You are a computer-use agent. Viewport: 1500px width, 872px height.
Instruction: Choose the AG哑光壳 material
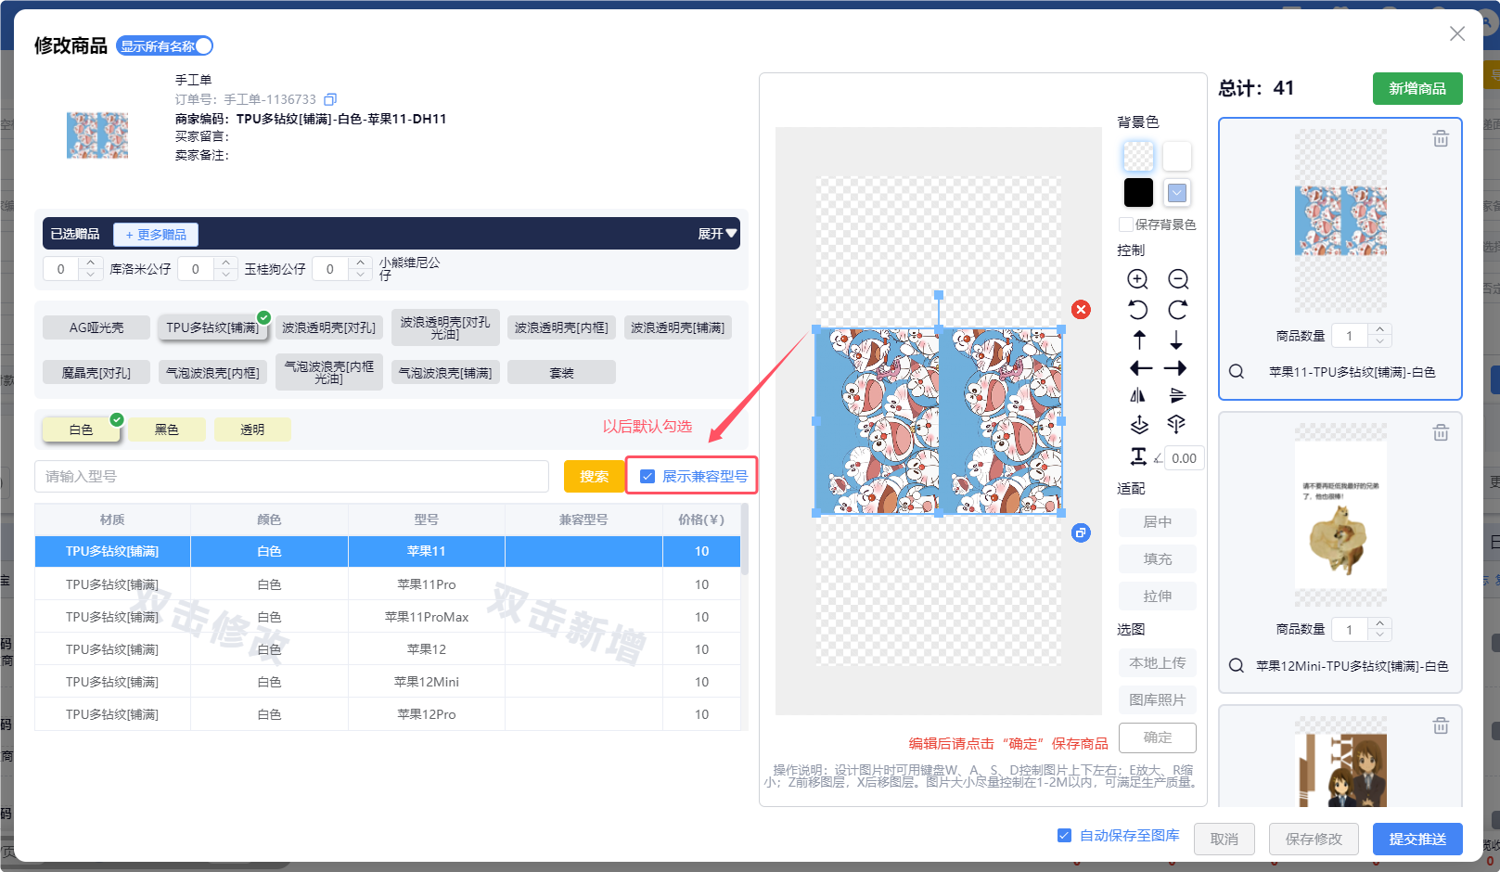(x=96, y=327)
